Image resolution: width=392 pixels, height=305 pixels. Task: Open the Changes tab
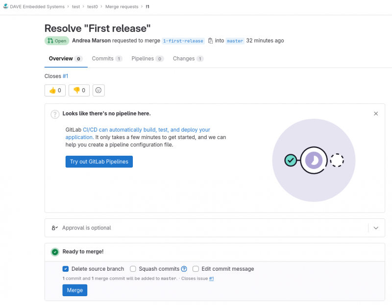(x=188, y=59)
